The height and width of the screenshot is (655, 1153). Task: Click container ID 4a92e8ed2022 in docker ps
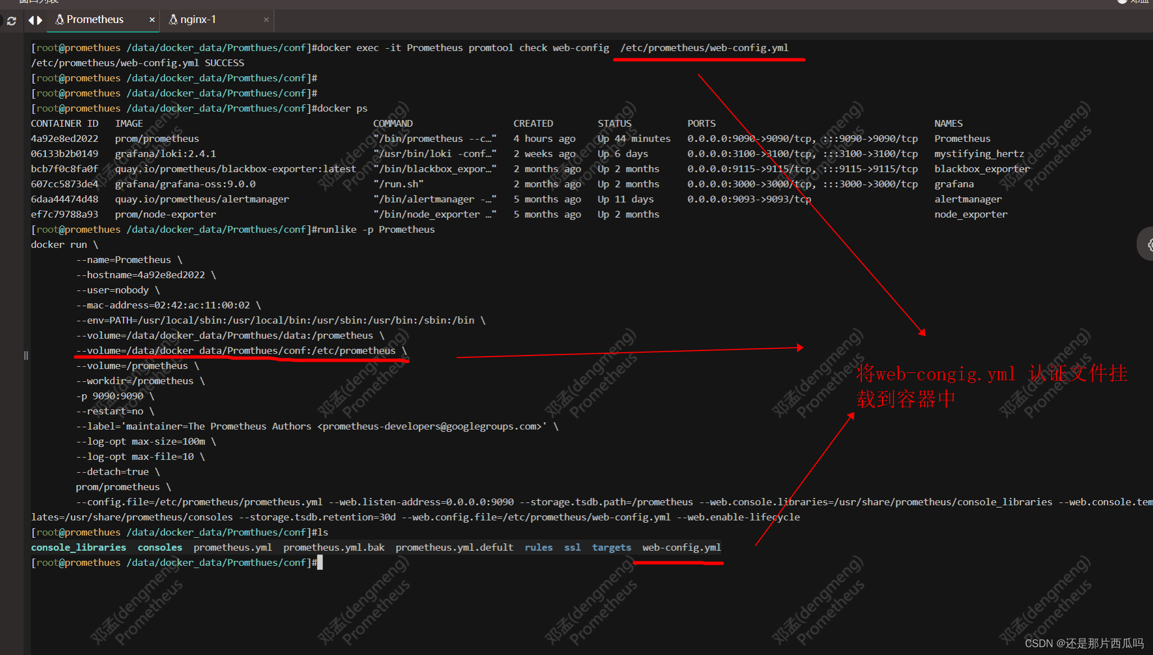(x=65, y=139)
